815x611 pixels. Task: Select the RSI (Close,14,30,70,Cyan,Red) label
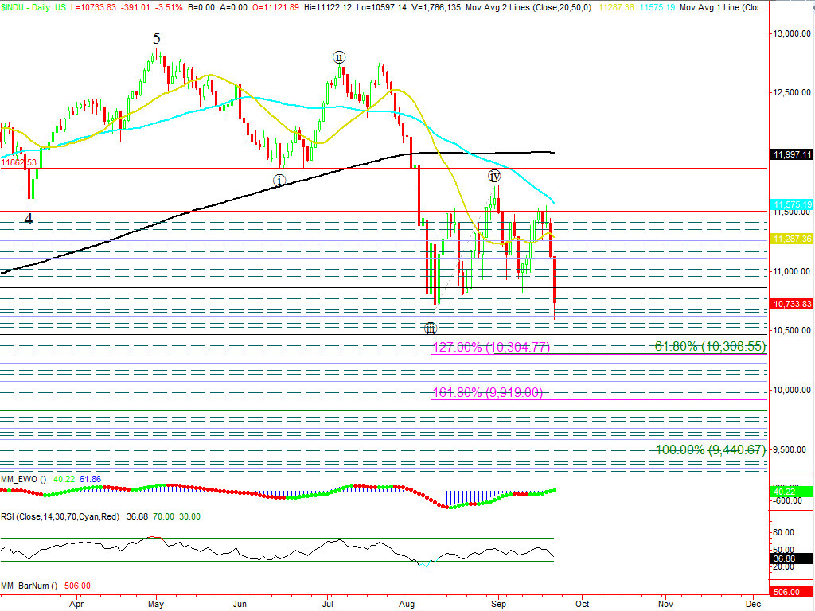60,516
